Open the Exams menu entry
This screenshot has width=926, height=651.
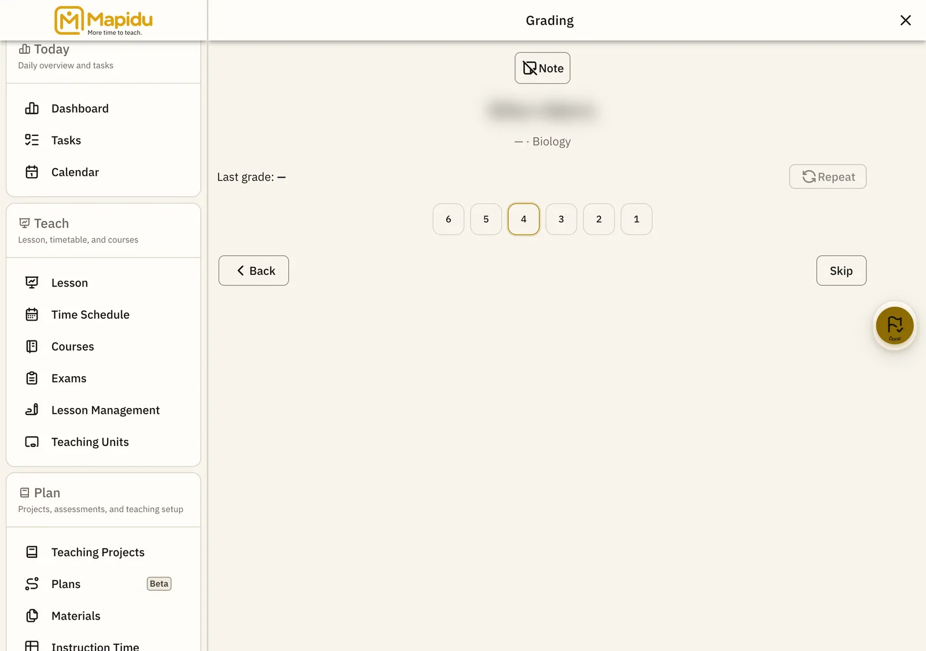click(103, 378)
